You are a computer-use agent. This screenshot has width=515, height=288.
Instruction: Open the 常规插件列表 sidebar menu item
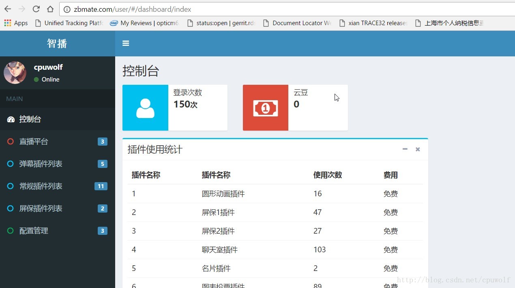[x=58, y=186]
